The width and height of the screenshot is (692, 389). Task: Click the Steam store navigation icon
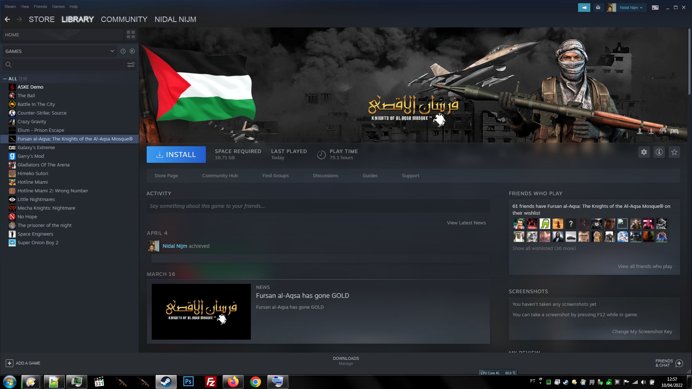click(41, 19)
